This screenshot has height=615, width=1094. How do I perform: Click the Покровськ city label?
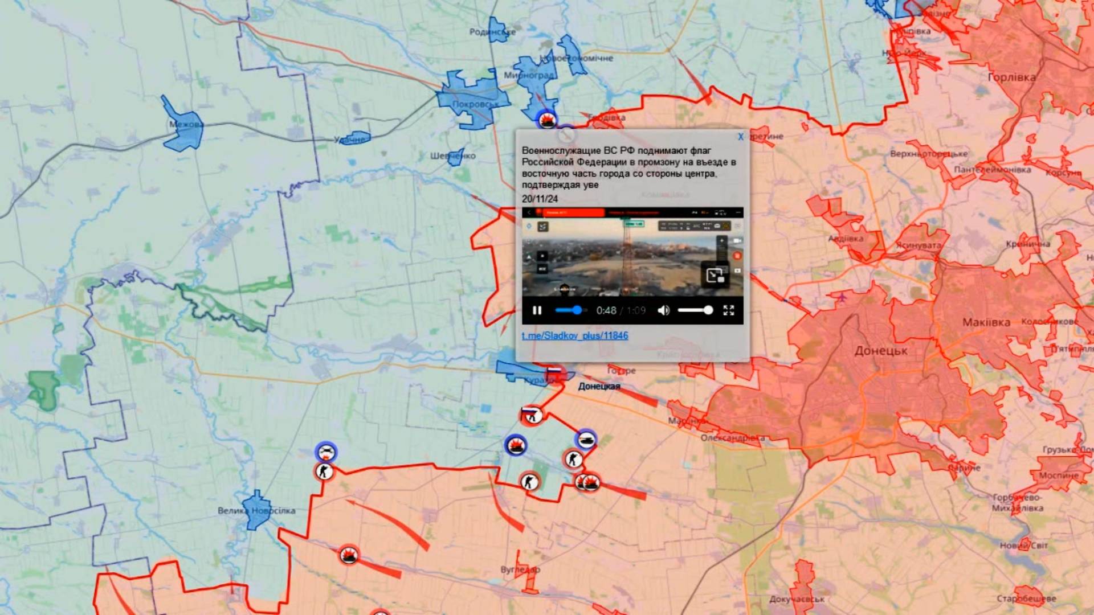tap(474, 104)
